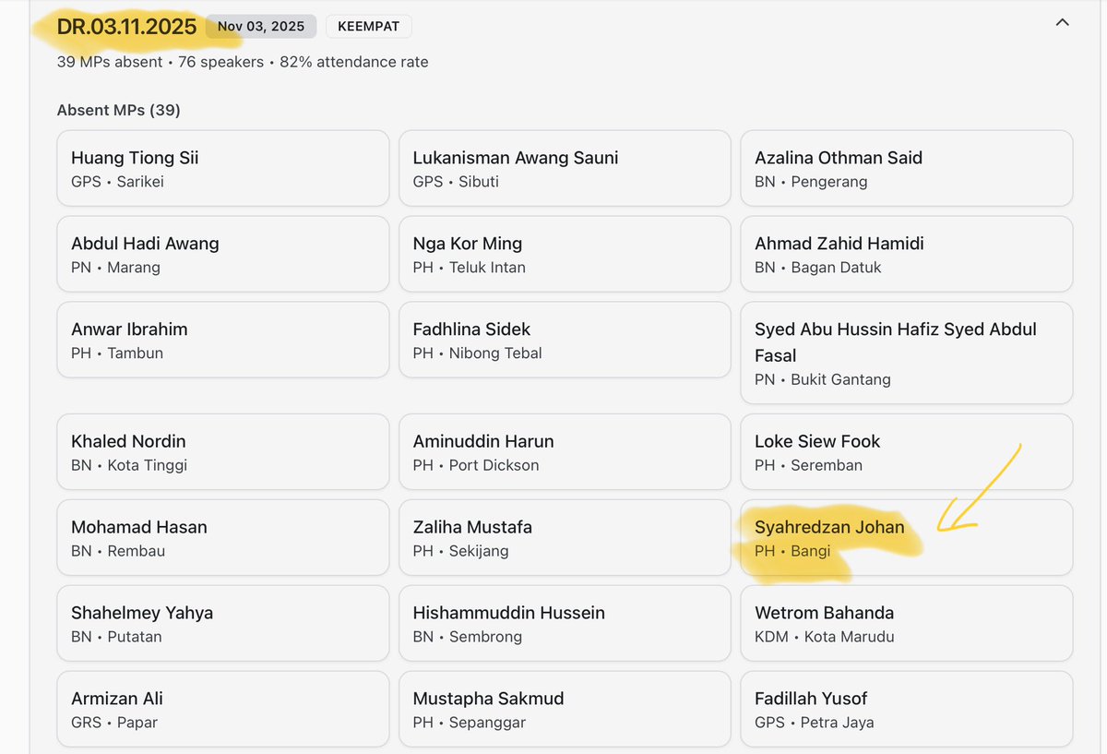Open Syed Abu Hussin Hafiz card
Viewport: 1107px width, 754px height.
907,353
